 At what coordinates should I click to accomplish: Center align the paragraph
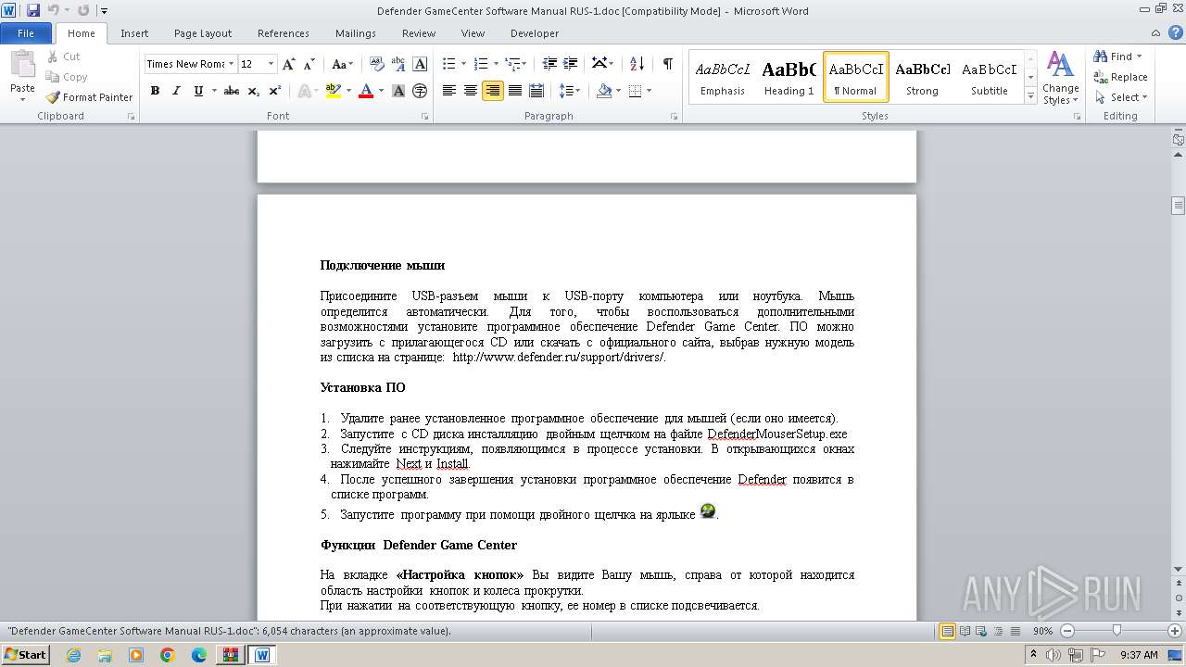(x=471, y=91)
